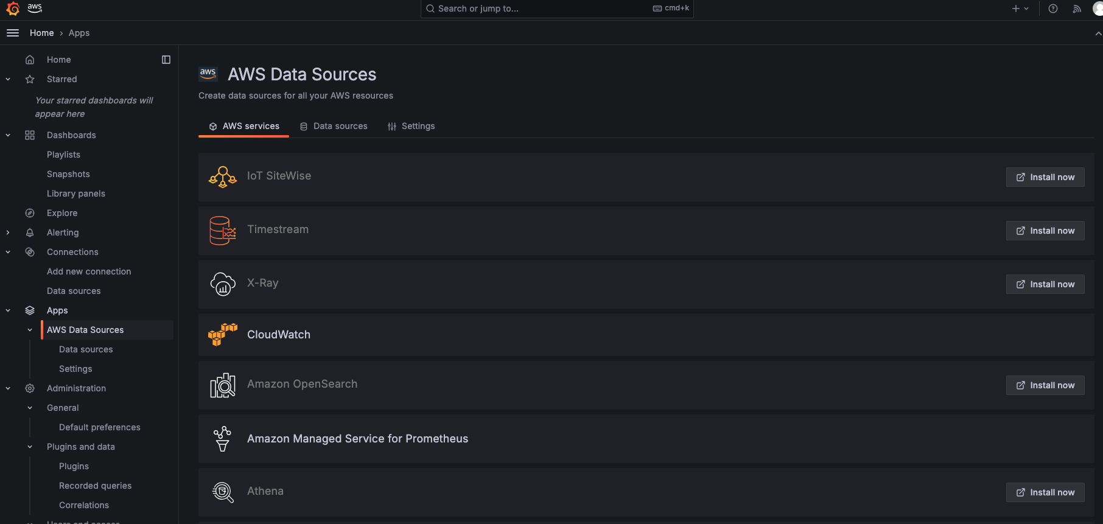This screenshot has height=524, width=1103.
Task: Install the Athena data source
Action: click(x=1045, y=492)
